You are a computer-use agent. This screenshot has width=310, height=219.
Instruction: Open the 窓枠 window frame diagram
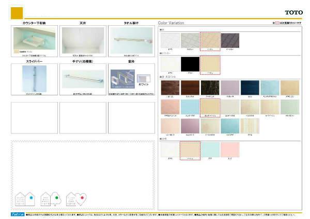(122, 79)
